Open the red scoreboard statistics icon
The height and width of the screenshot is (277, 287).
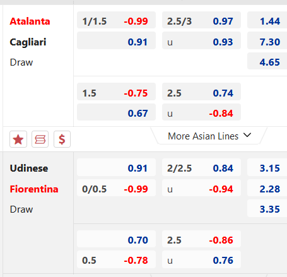pyautogui.click(x=40, y=139)
